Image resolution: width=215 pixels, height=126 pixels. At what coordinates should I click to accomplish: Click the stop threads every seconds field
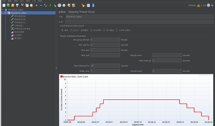pos(167,71)
